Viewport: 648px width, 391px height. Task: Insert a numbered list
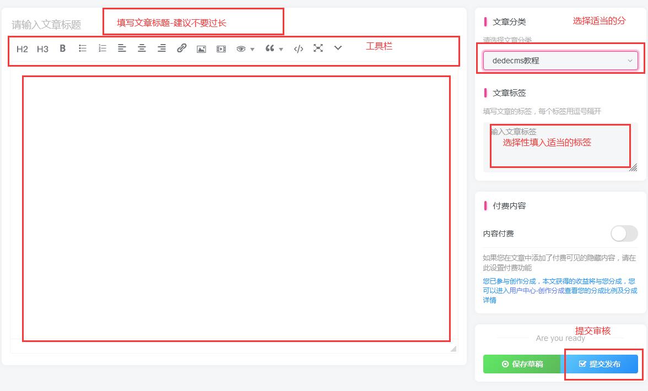click(x=102, y=48)
